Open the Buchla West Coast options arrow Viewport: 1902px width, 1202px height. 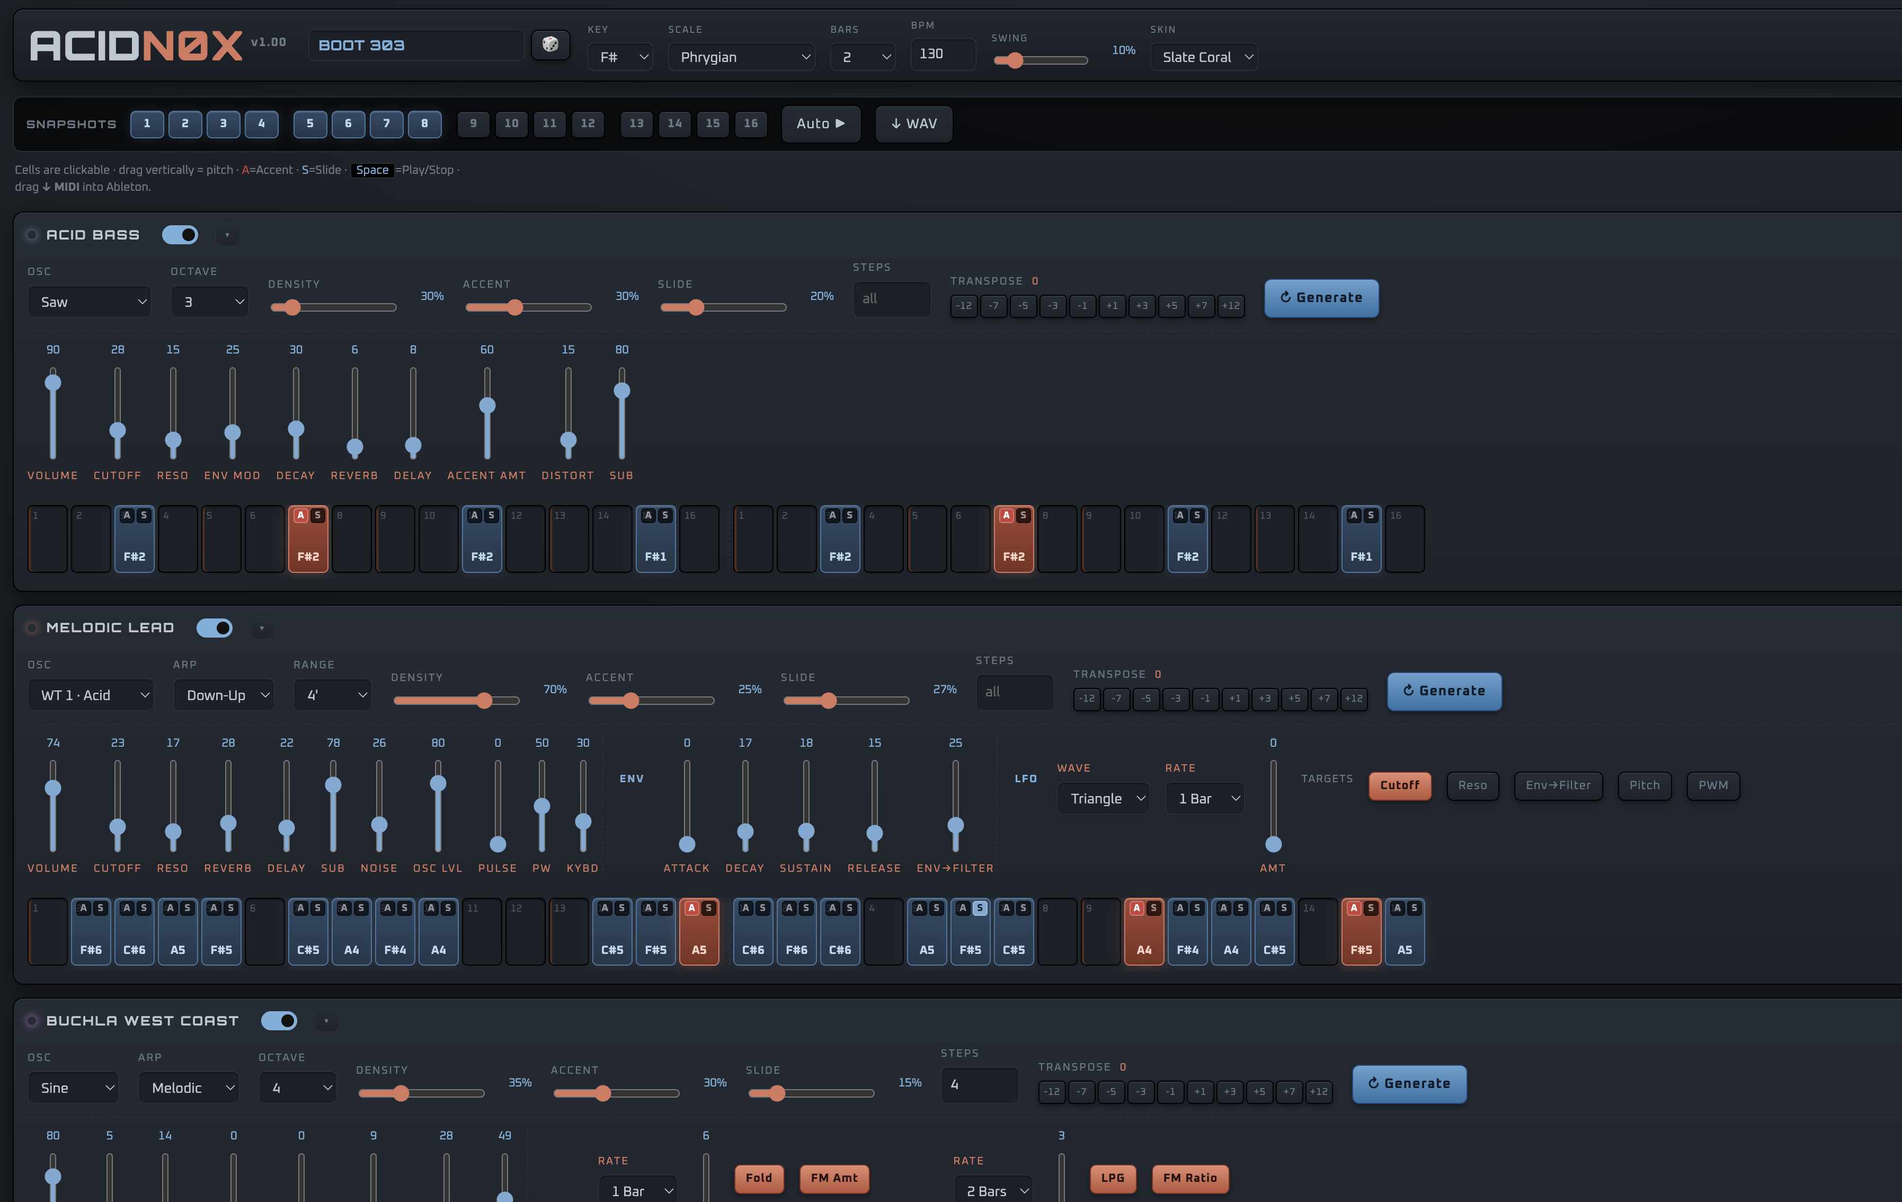click(x=326, y=1021)
